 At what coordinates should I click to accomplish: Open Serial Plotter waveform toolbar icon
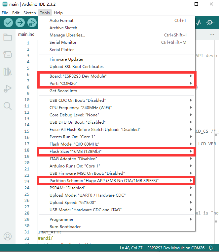199,23
